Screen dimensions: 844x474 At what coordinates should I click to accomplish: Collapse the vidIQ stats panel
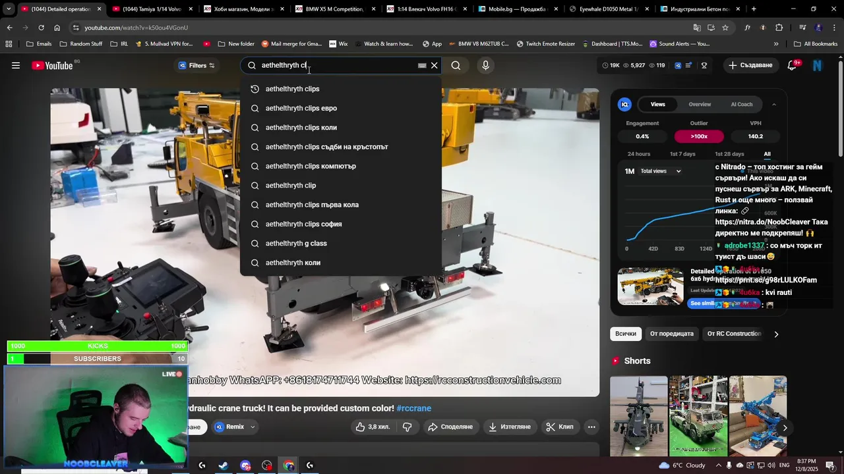[x=774, y=104]
